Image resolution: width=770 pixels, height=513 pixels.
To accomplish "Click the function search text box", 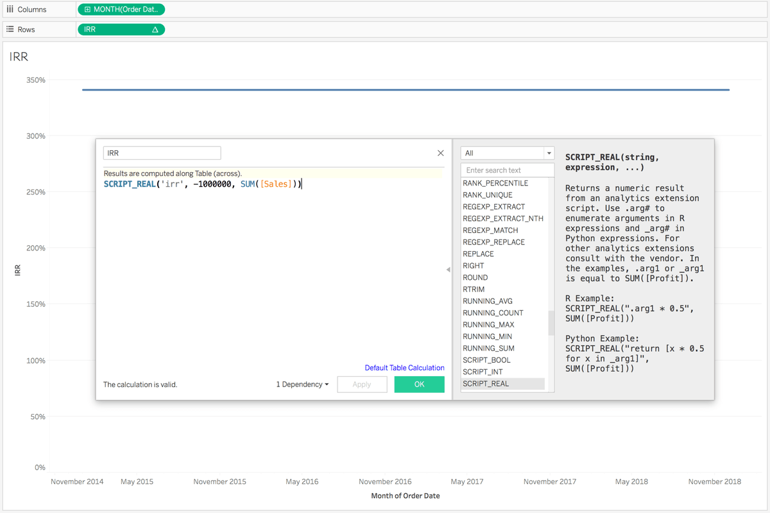I will coord(507,170).
